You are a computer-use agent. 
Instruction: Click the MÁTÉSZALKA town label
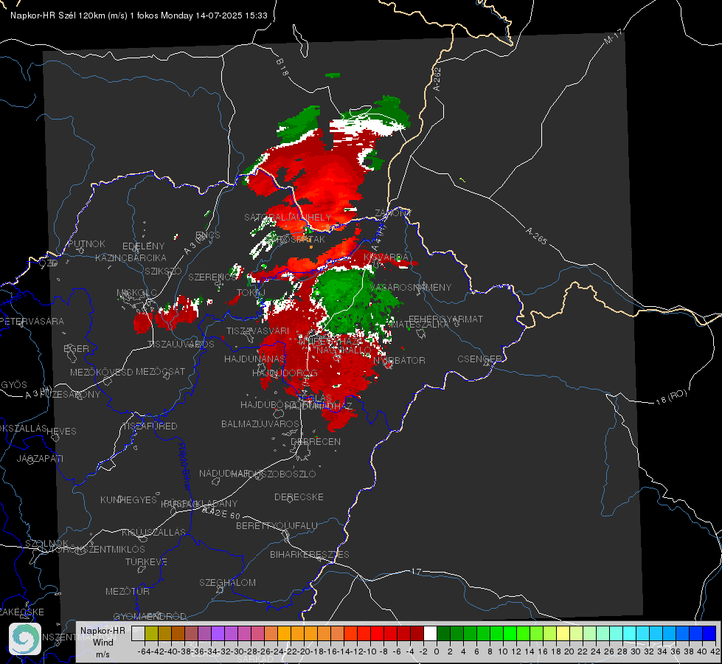click(419, 324)
